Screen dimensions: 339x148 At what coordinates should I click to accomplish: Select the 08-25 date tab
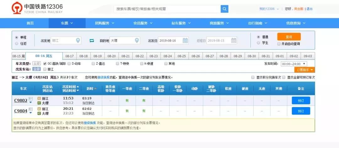[182, 56]
